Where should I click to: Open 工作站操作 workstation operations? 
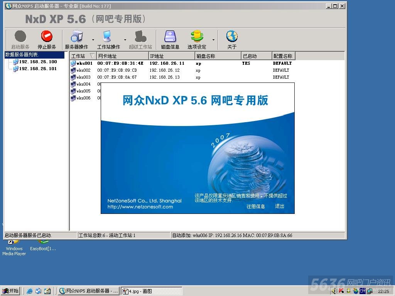[x=108, y=40]
